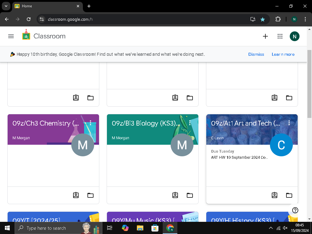312x234 pixels.
Task: Open your work icon on top-left card
Action: click(76, 98)
